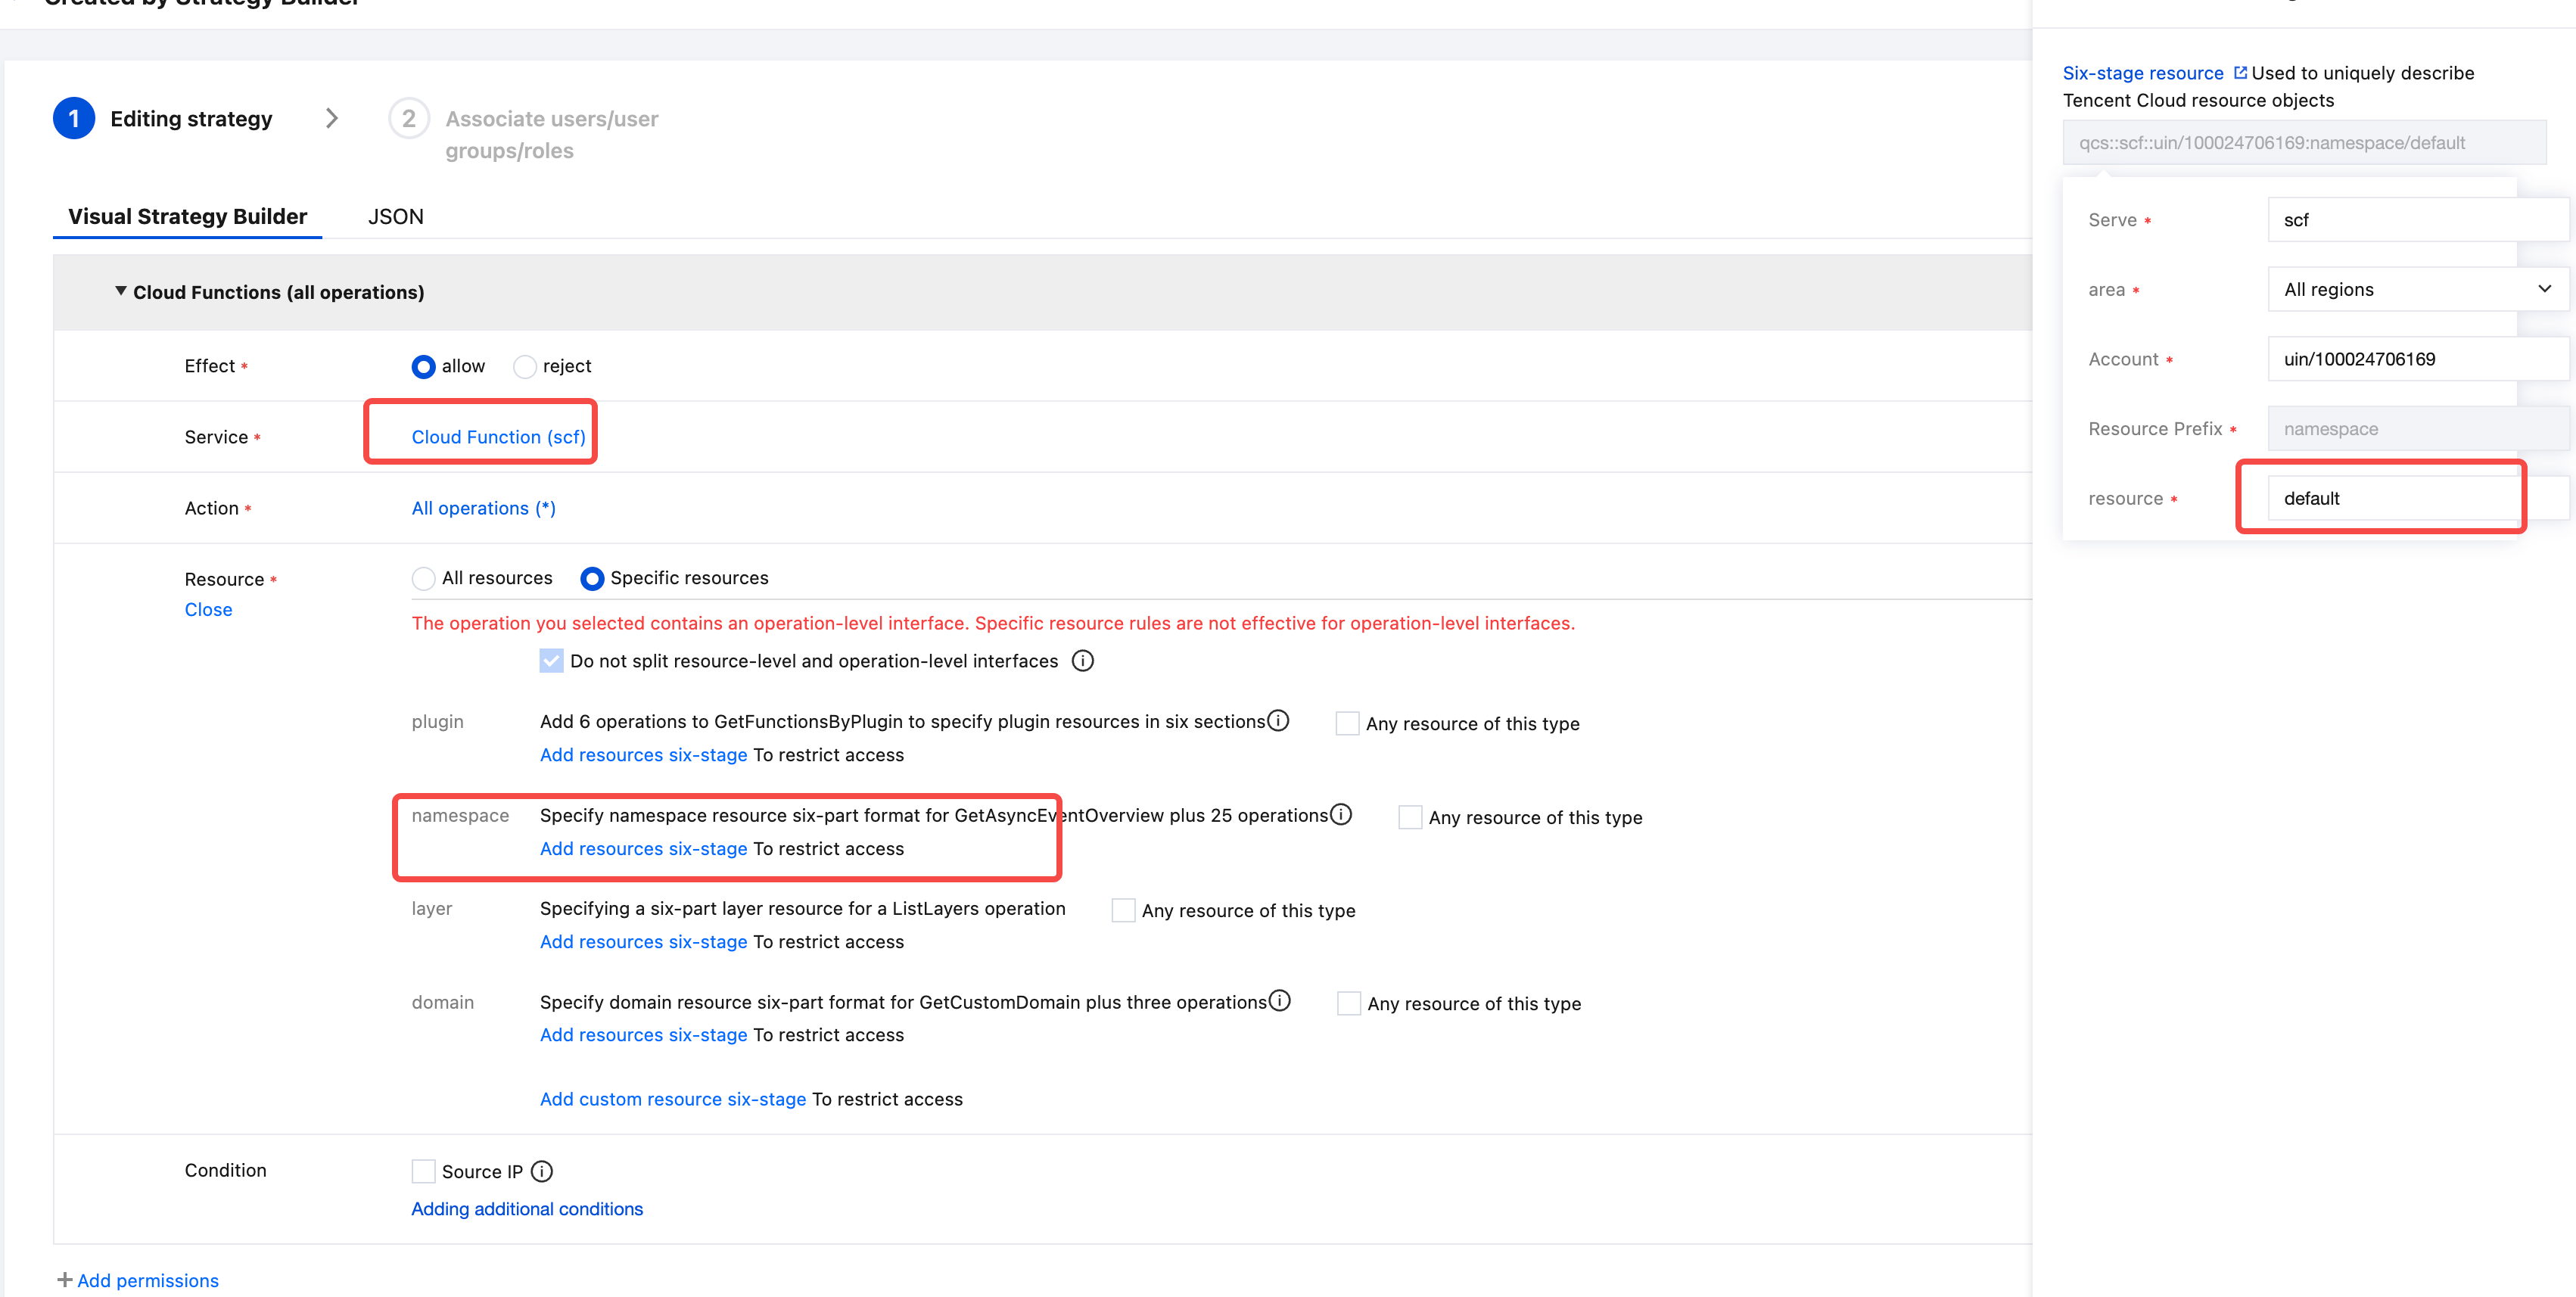Image resolution: width=2576 pixels, height=1297 pixels.
Task: Open Adding additional conditions link
Action: [526, 1208]
